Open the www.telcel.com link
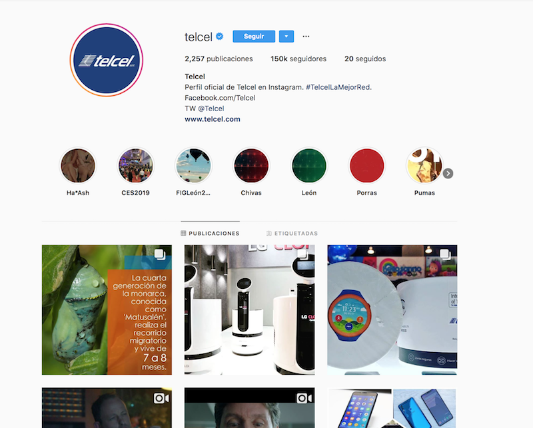Viewport: 533px width, 428px height. tap(213, 119)
